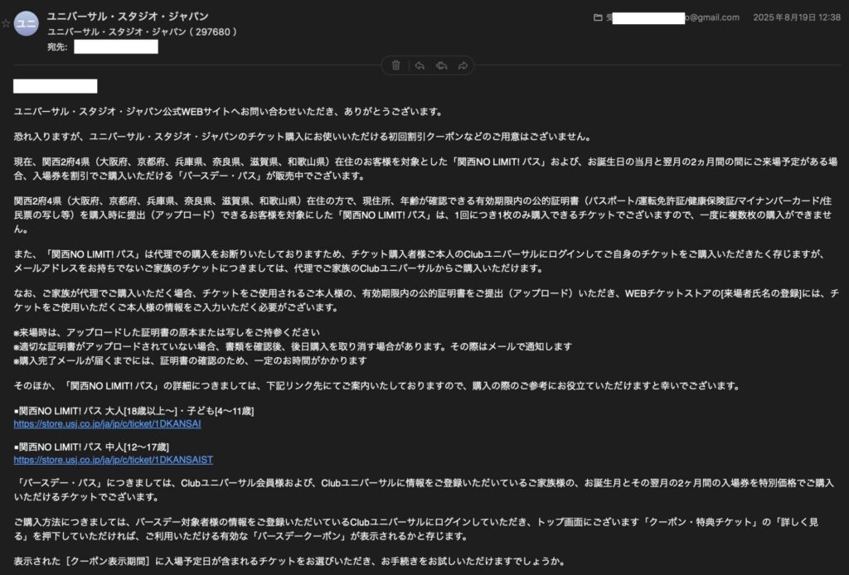Image resolution: width=849 pixels, height=575 pixels.
Task: Forward the email via the forward arrow icon
Action: [464, 65]
